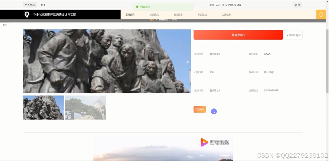Click the main sculpture carousel image
Screen dimensions: 329x161
[107, 61]
